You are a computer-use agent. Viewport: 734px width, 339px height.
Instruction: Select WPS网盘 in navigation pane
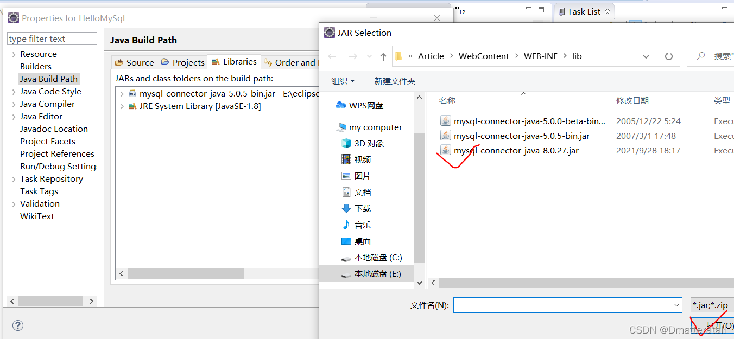359,105
